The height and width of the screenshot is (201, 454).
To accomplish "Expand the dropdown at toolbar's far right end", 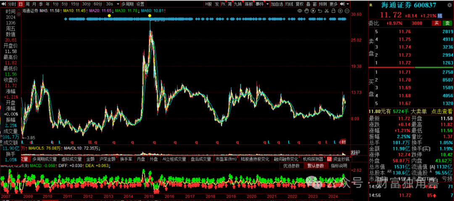I will pyautogui.click(x=348, y=4).
